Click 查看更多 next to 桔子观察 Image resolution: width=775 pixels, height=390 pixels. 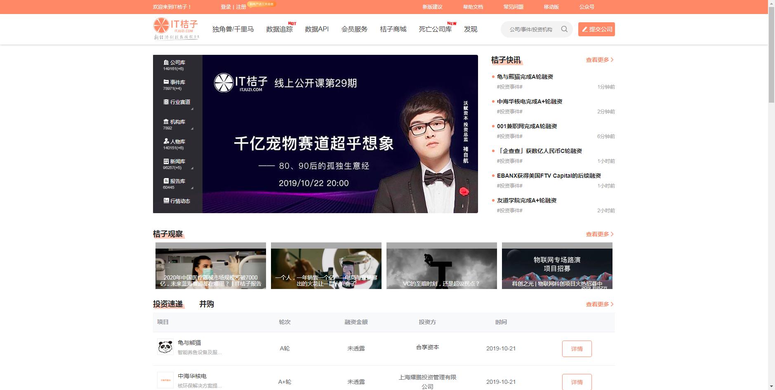point(600,234)
